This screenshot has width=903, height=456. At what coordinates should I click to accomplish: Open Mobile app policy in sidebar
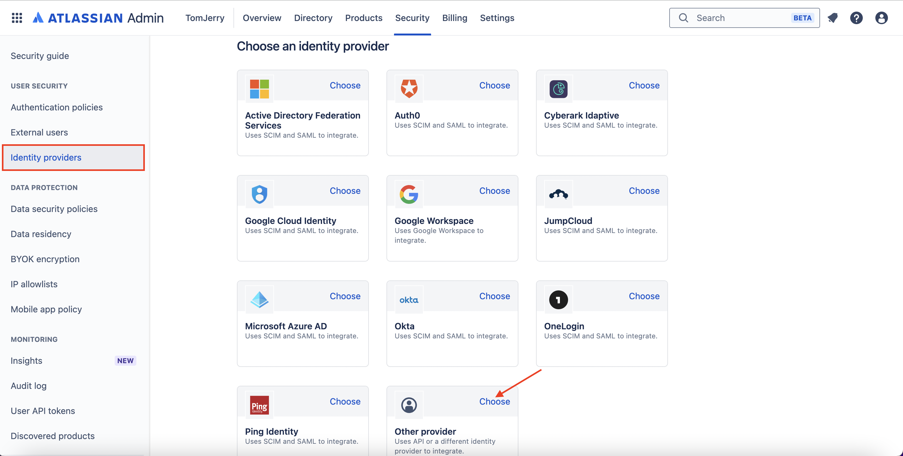[46, 309]
